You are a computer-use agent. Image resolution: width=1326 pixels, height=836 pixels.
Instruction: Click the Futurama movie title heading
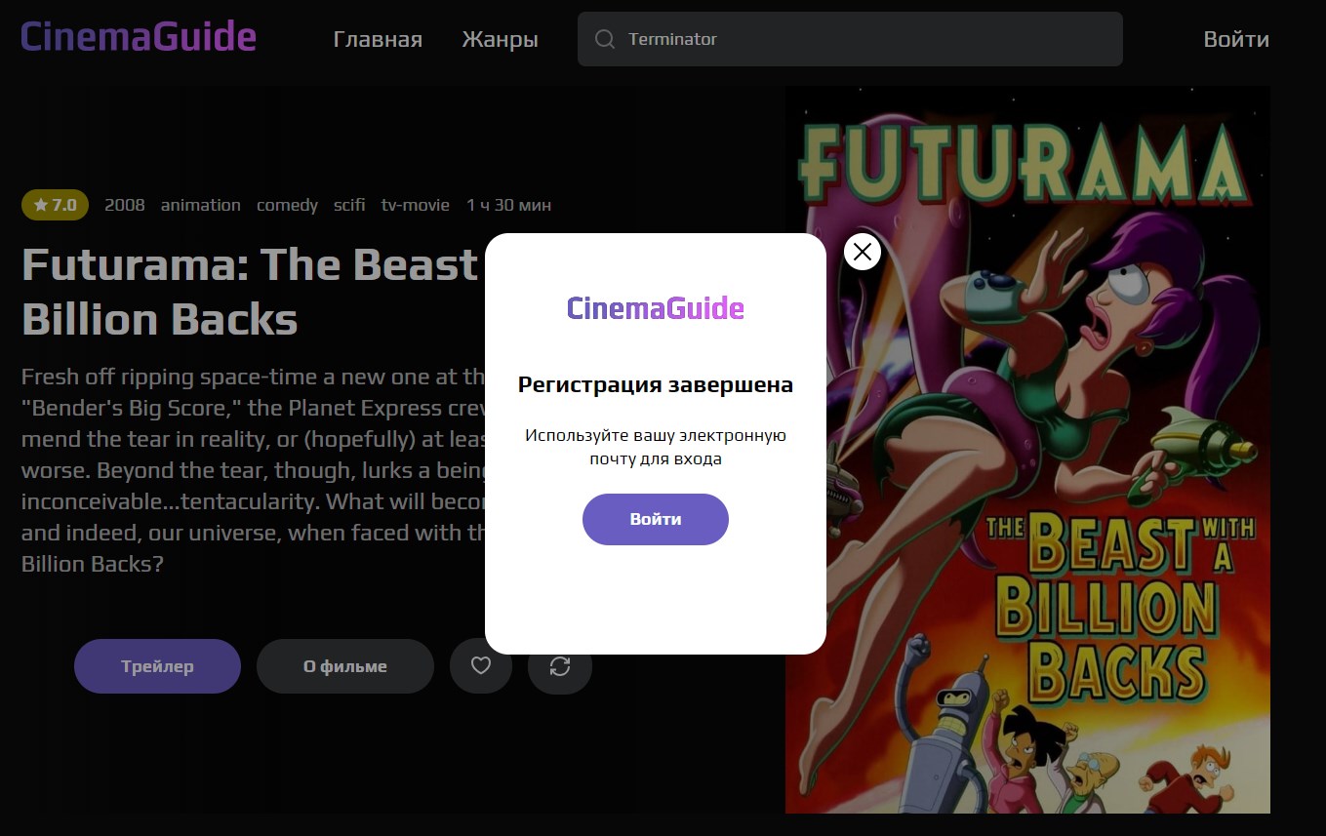pos(252,291)
